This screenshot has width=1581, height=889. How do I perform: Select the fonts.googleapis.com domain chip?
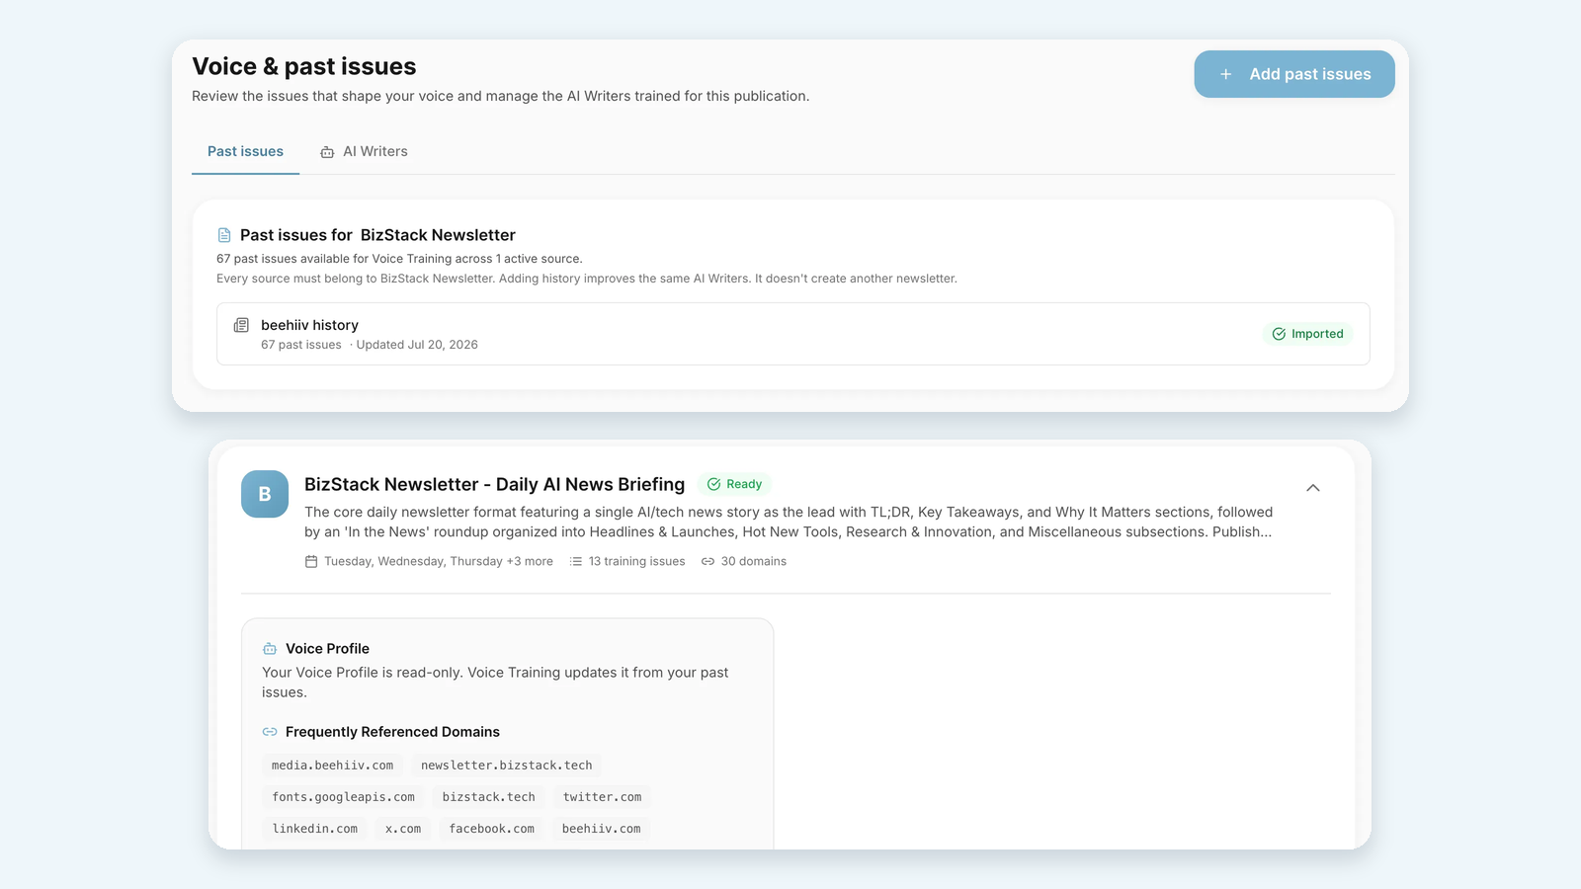tap(344, 797)
